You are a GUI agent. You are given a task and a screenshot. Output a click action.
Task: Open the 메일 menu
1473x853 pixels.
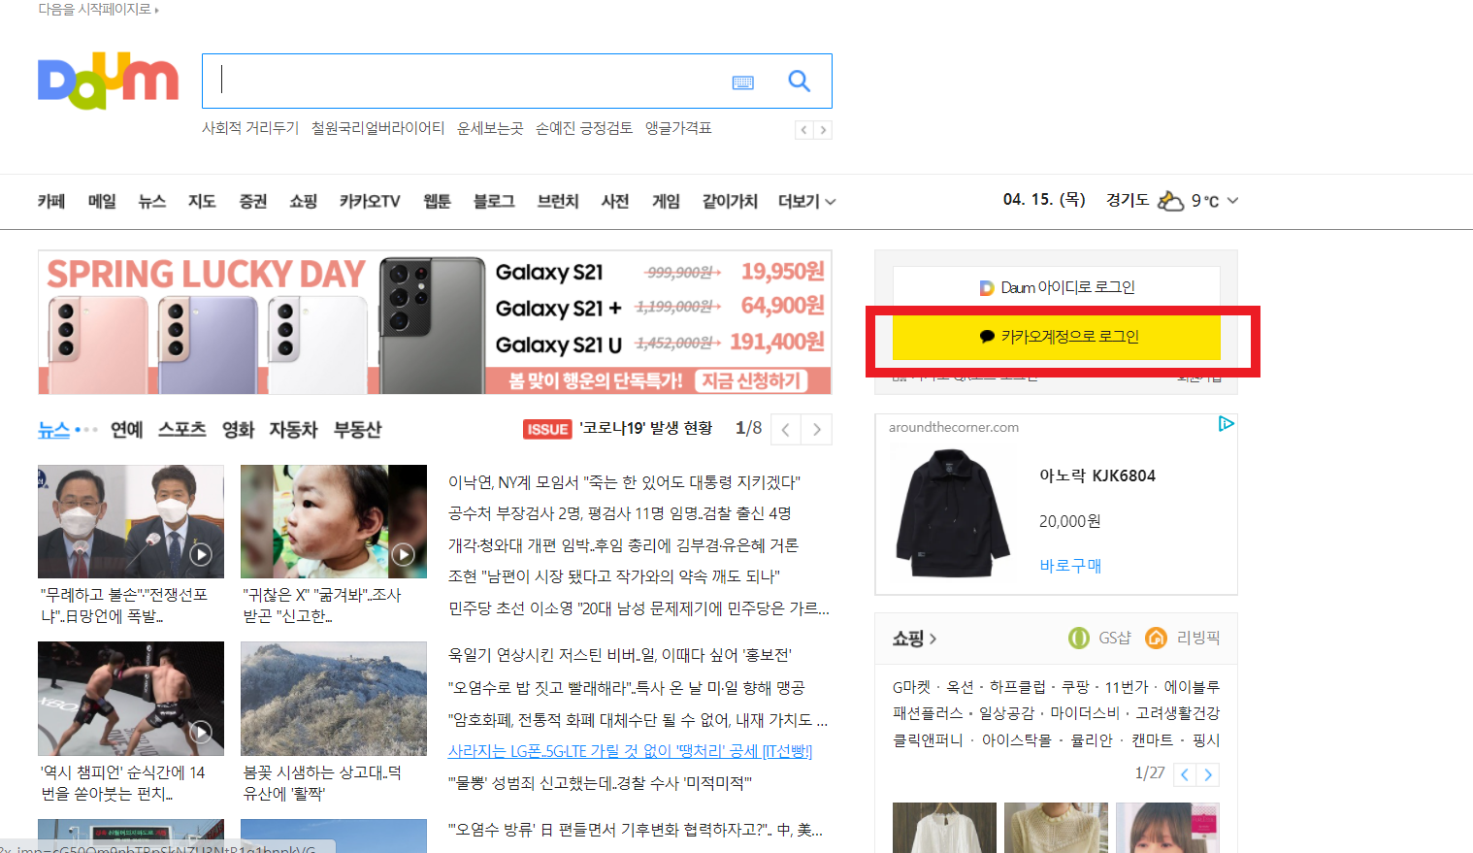point(102,201)
